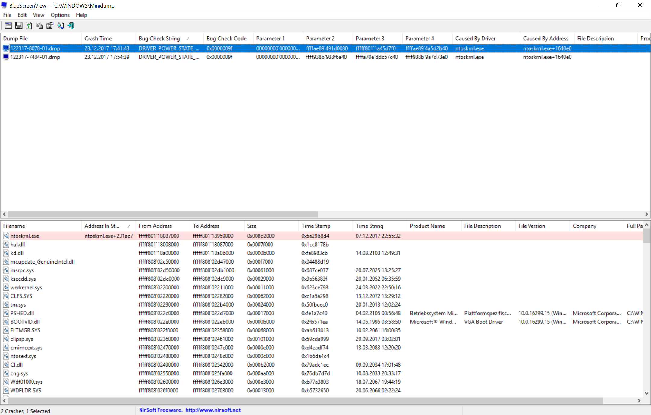Select the ntosext.sys driver row
The image size is (651, 415).
click(322, 356)
